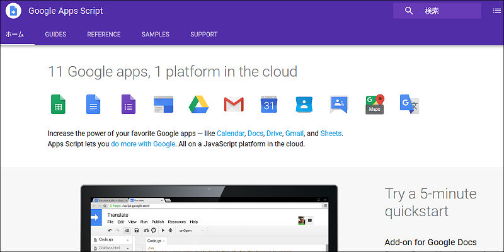Open the header list menu icon
Image resolution: width=504 pixels, height=252 pixels.
pyautogui.click(x=496, y=11)
